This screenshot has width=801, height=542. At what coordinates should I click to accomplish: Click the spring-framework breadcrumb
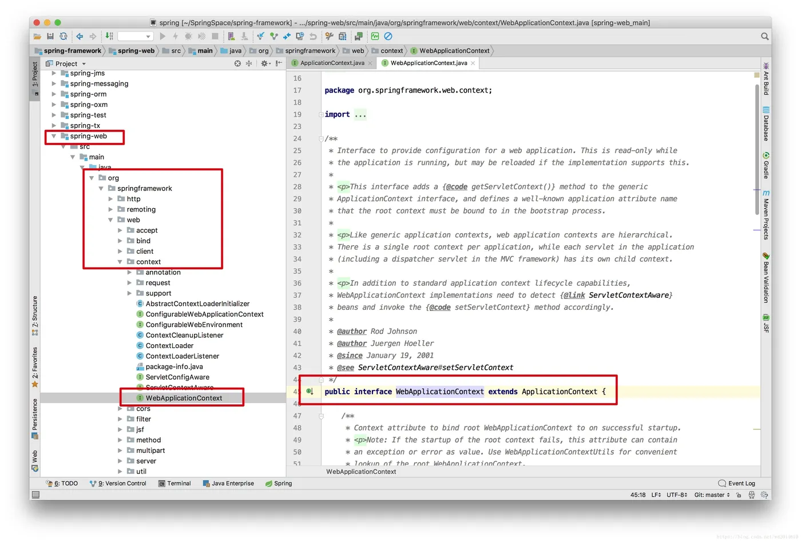click(68, 51)
